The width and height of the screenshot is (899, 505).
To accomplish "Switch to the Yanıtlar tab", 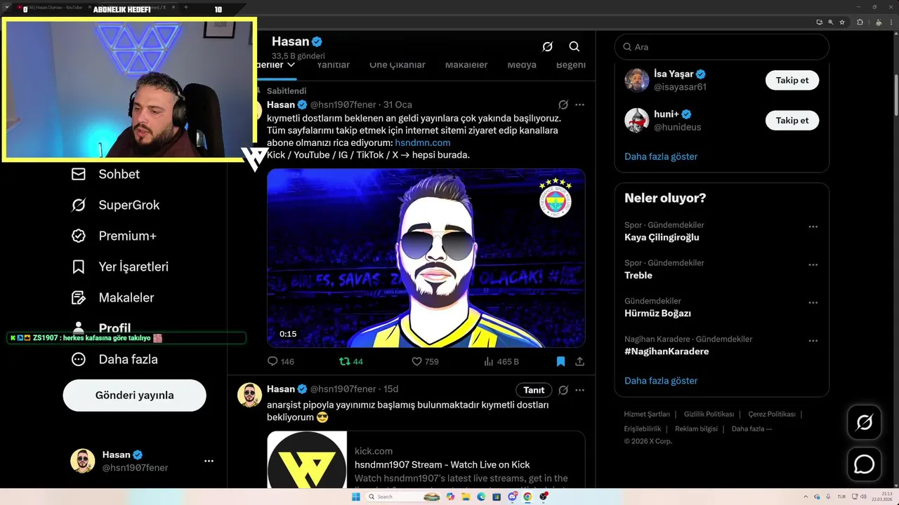I will [333, 65].
